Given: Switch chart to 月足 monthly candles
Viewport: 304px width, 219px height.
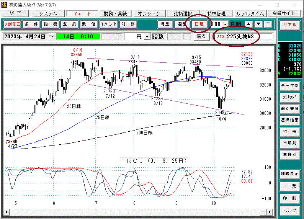Looking at the screenshot, I should (165, 24).
